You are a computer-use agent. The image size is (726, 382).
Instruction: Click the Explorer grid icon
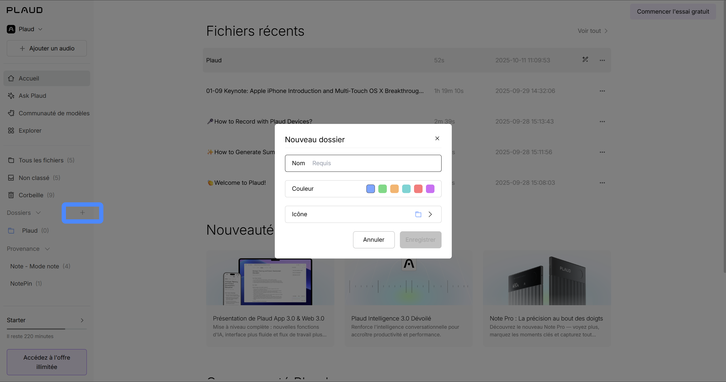[x=11, y=131]
